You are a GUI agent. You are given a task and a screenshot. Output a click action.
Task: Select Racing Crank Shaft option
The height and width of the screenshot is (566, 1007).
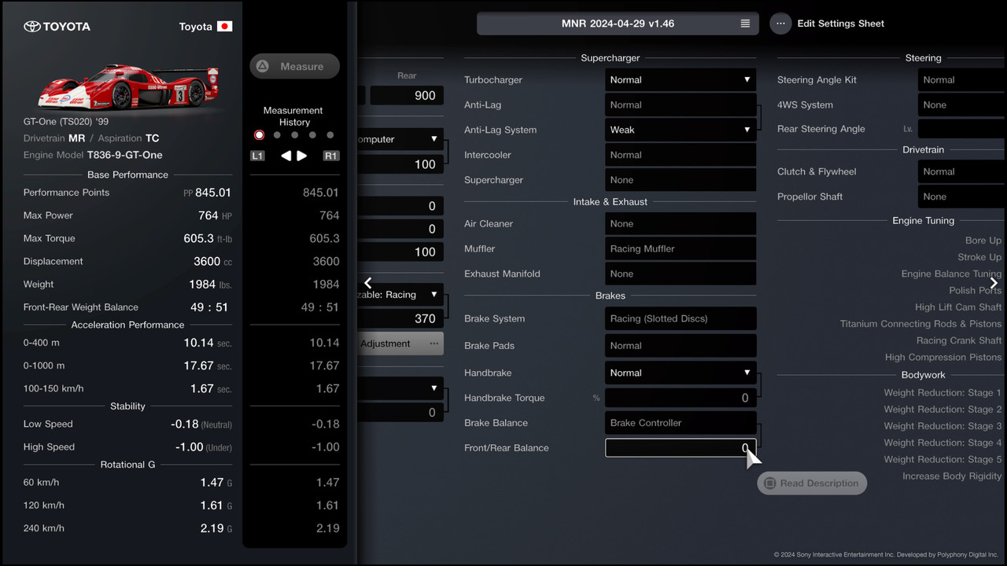click(959, 340)
